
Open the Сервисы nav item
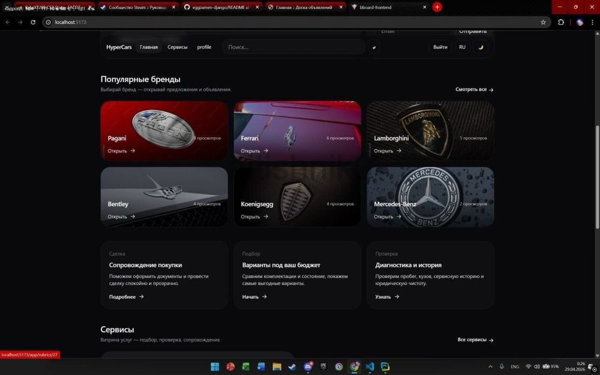[x=178, y=47]
